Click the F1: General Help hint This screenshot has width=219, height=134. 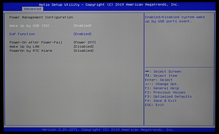coord(162,88)
